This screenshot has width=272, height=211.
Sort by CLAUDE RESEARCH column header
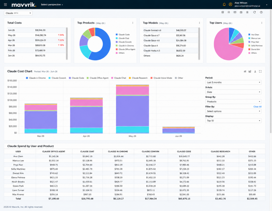pos(220,152)
